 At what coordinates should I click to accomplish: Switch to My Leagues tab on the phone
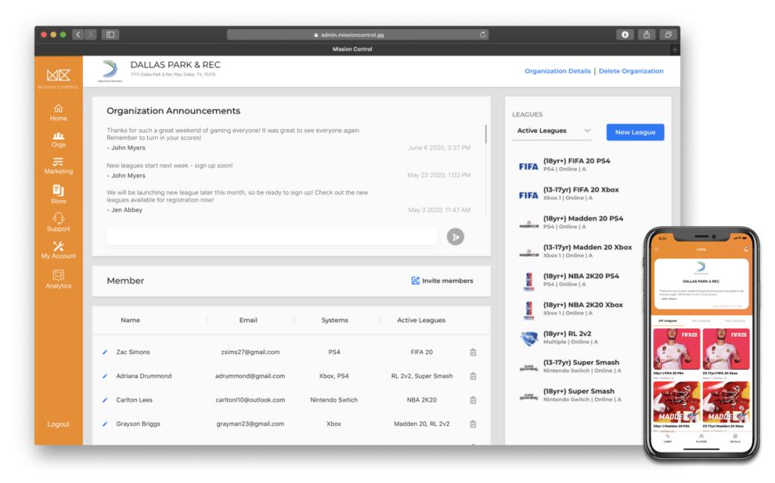701,320
